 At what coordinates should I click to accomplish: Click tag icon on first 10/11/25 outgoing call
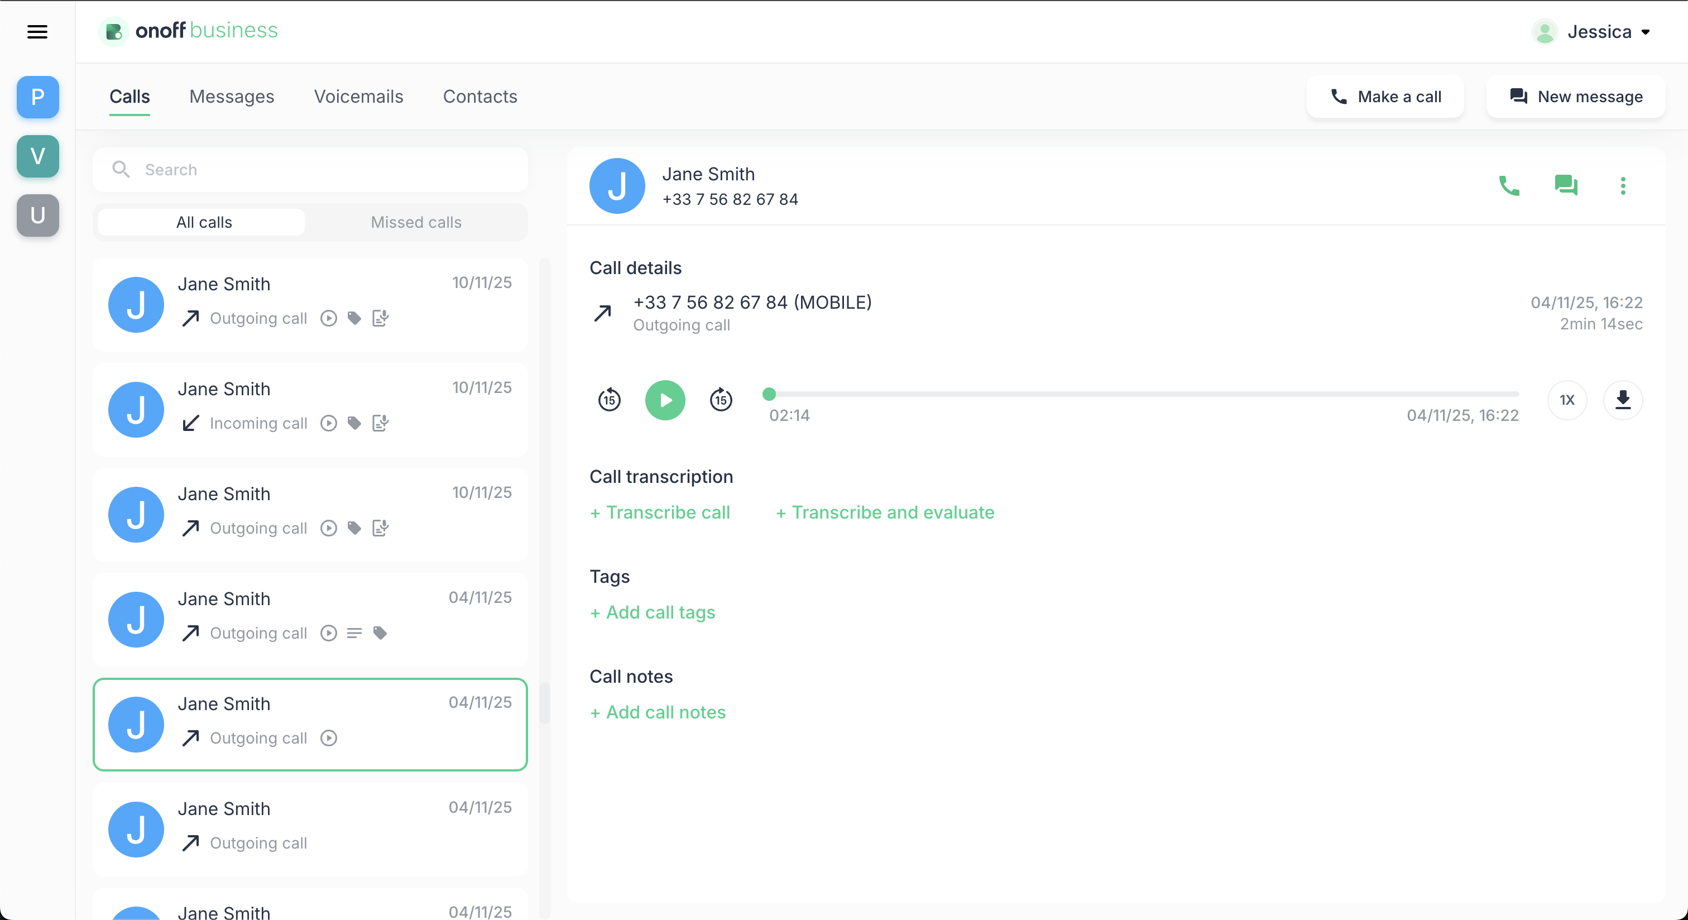[354, 318]
